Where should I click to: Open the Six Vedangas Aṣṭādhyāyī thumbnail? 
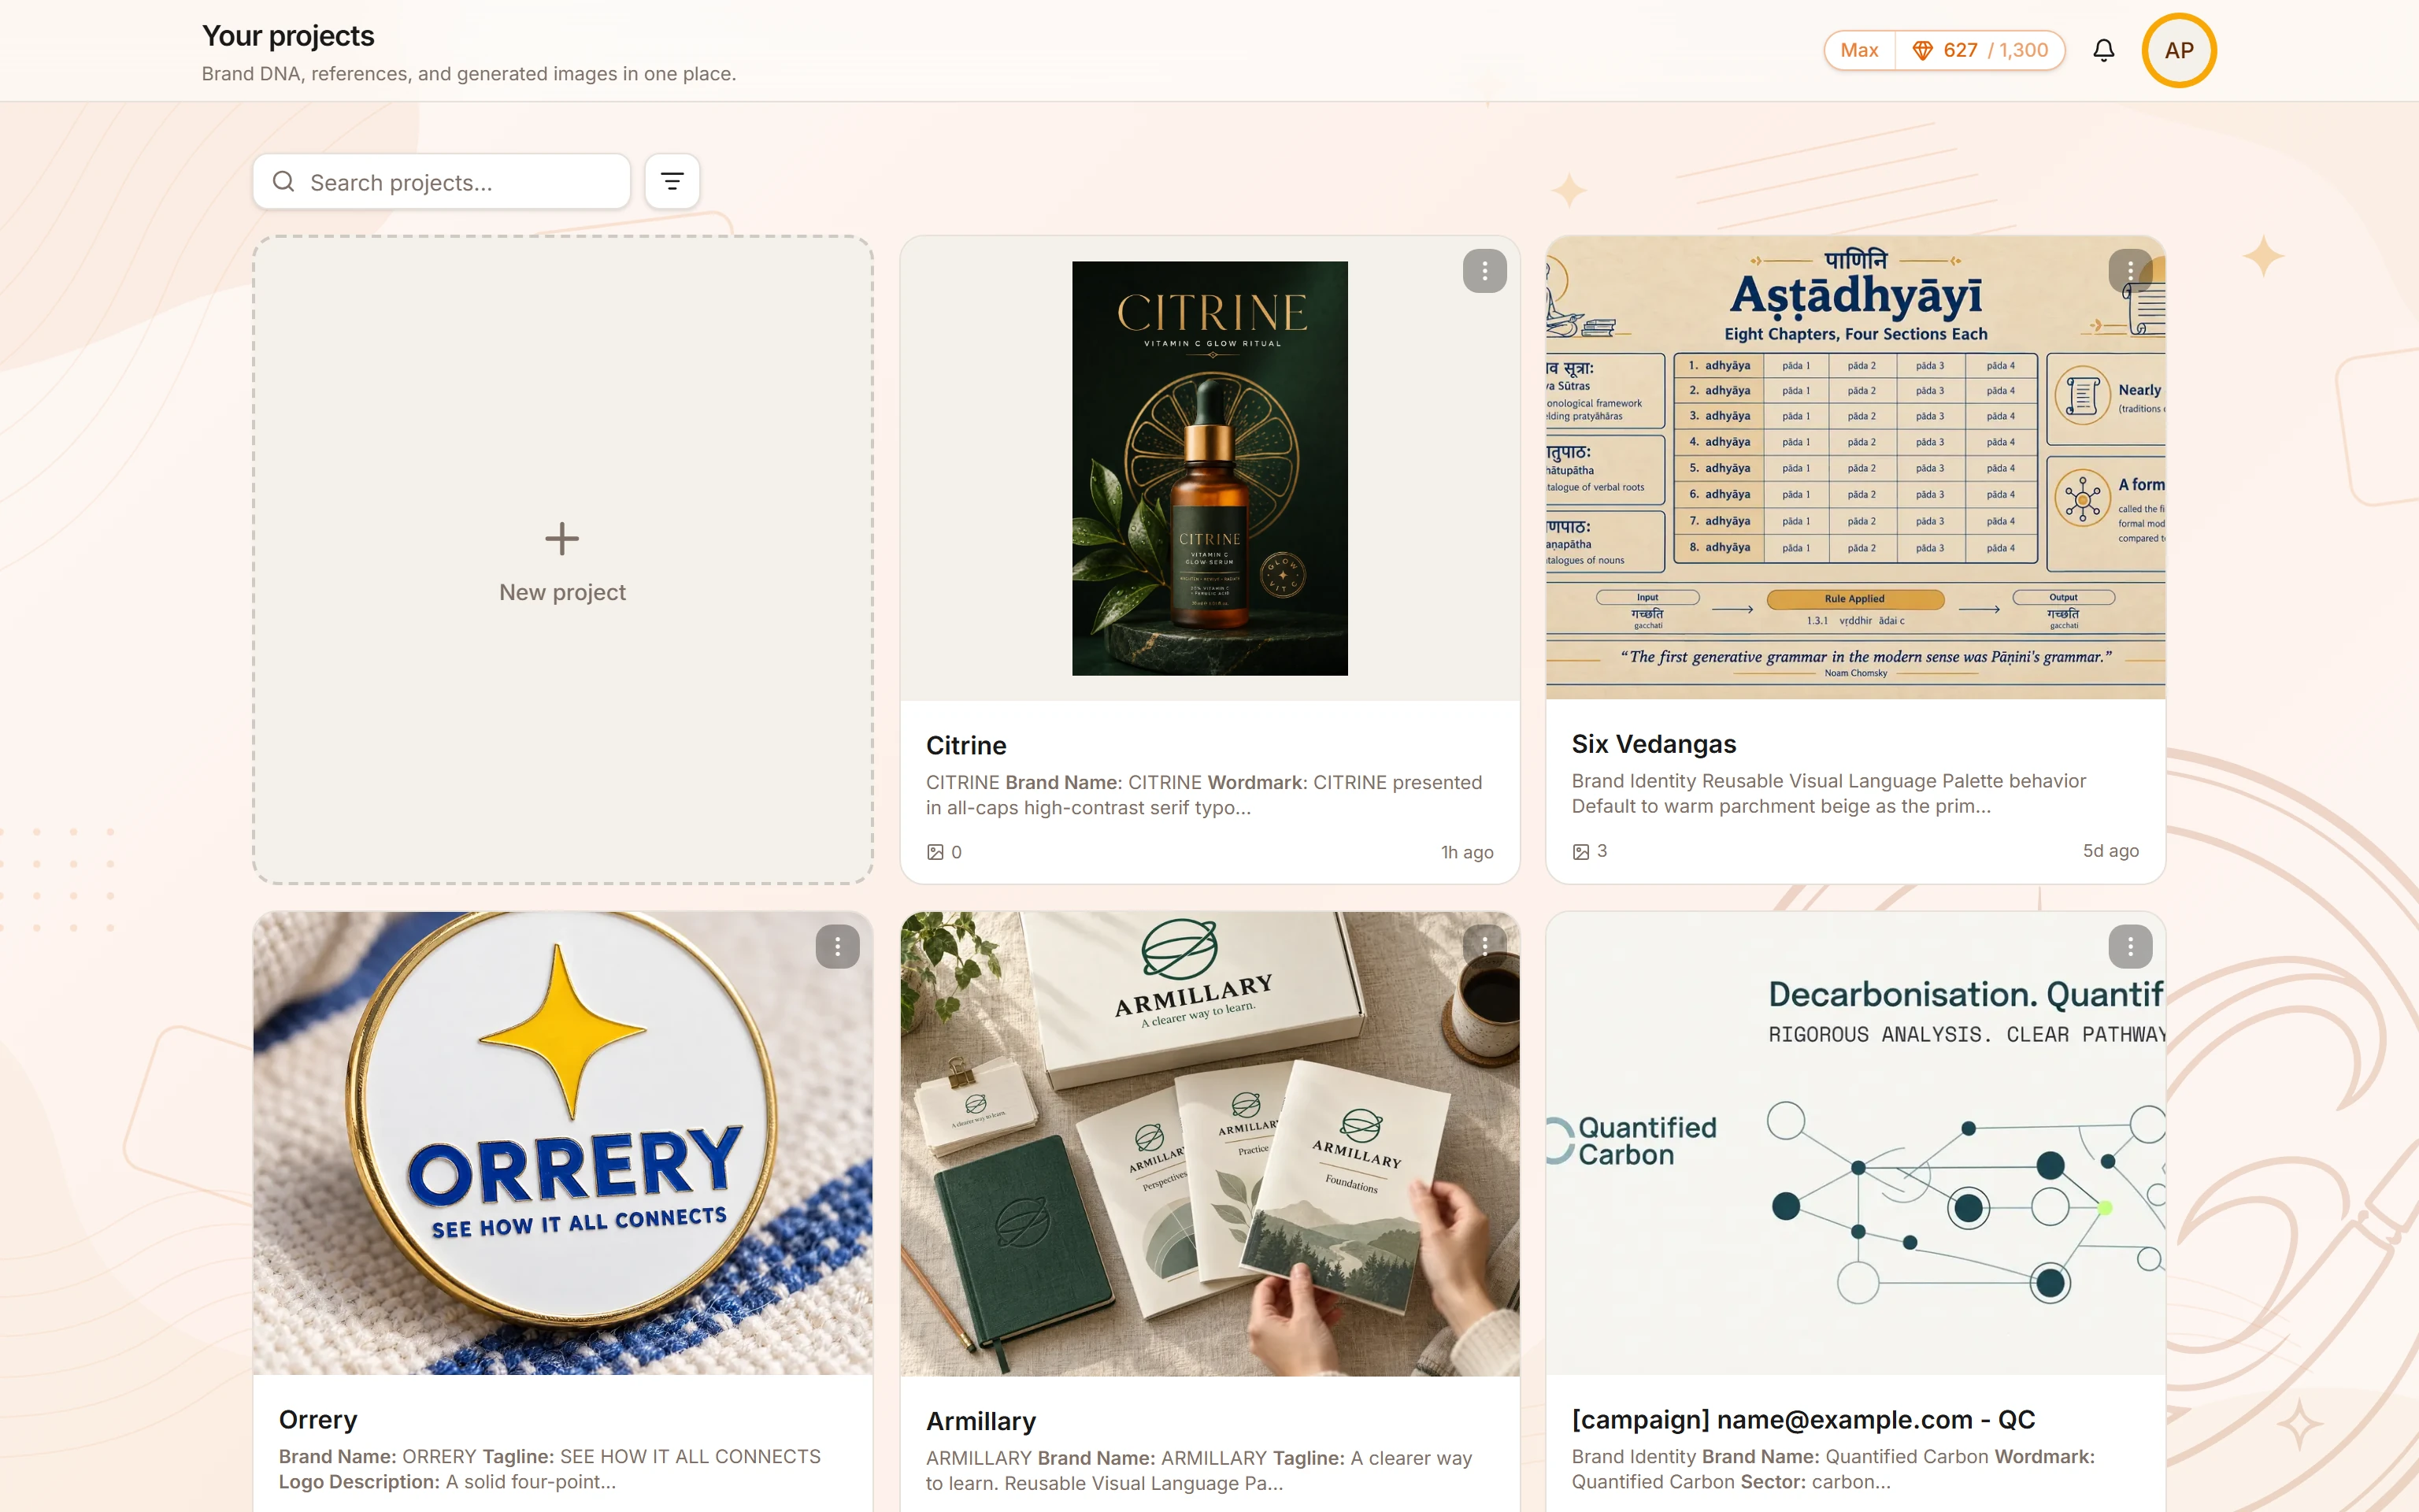1855,468
